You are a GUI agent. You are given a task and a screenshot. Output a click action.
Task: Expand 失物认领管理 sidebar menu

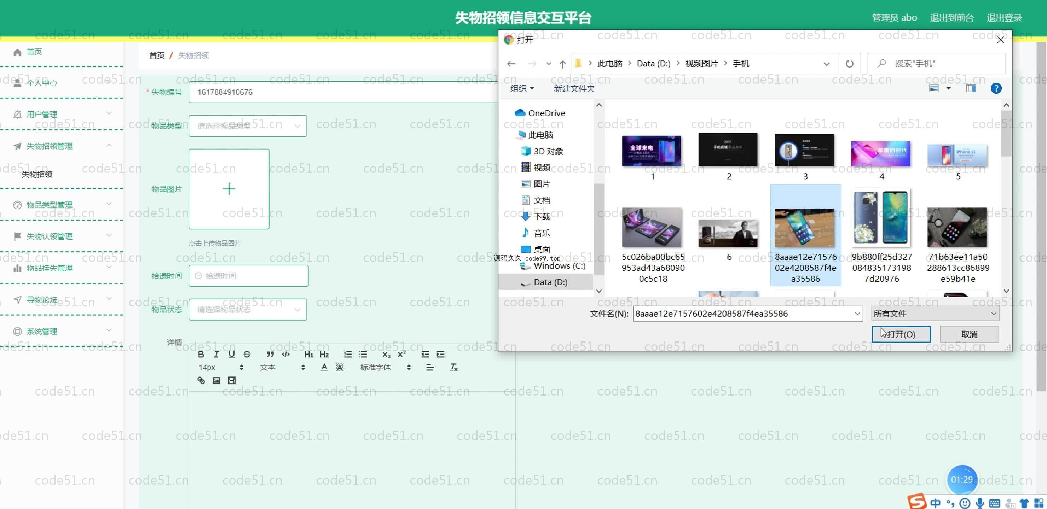[62, 236]
